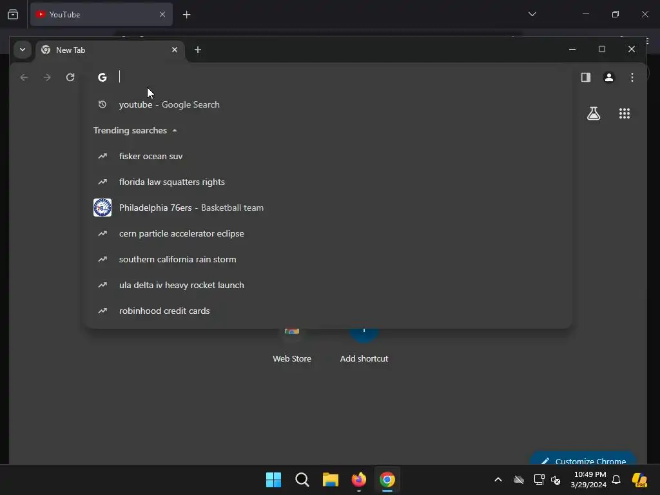Click the Philadelphia 76ers logo thumbnail
The image size is (660, 495).
click(102, 208)
